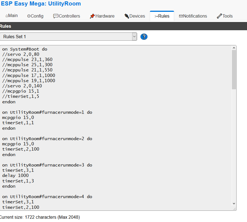Viewport: 247px width, 222px height.
Task: Click the speech bubble Controllers icon
Action: (56, 16)
